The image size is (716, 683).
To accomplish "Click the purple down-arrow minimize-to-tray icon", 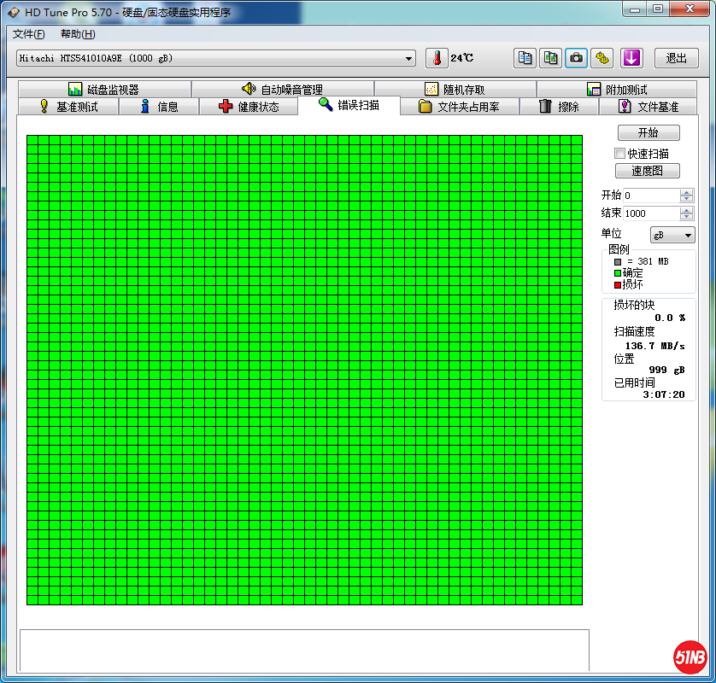I will [x=631, y=58].
